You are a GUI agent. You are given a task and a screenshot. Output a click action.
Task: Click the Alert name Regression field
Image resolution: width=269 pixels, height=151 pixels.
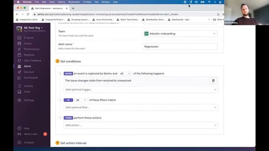point(180,47)
